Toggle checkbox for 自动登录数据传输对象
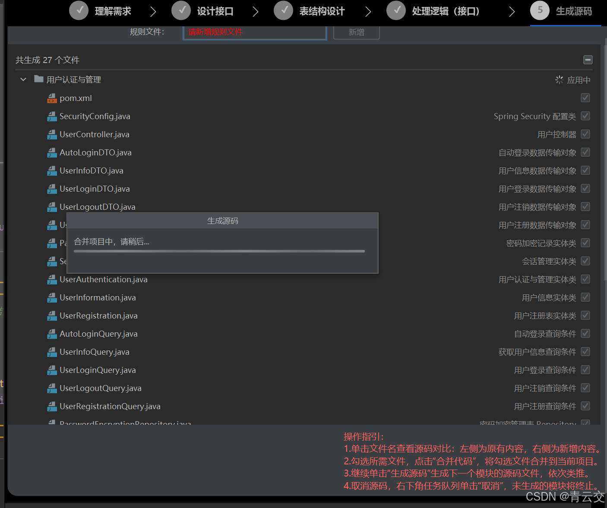The height and width of the screenshot is (508, 607). point(585,152)
